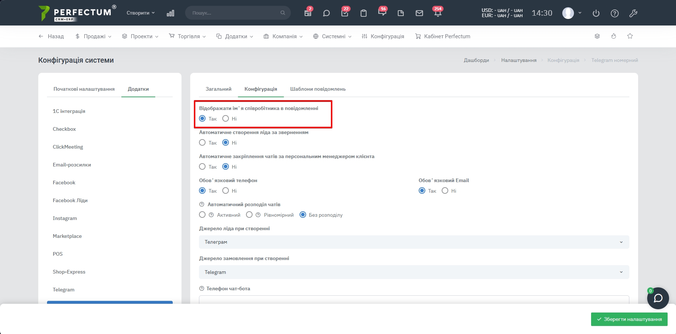Select Так for Обов'язковий телефон
This screenshot has height=334, width=676.
point(203,190)
